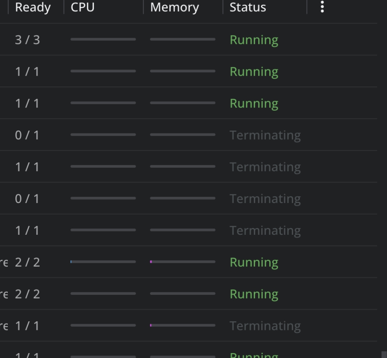Image resolution: width=387 pixels, height=358 pixels.
Task: Click the Memory bar in the 3 / 3 row
Action: [182, 39]
